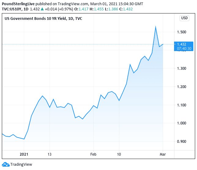Click the 1.100 price axis label

click(x=181, y=105)
